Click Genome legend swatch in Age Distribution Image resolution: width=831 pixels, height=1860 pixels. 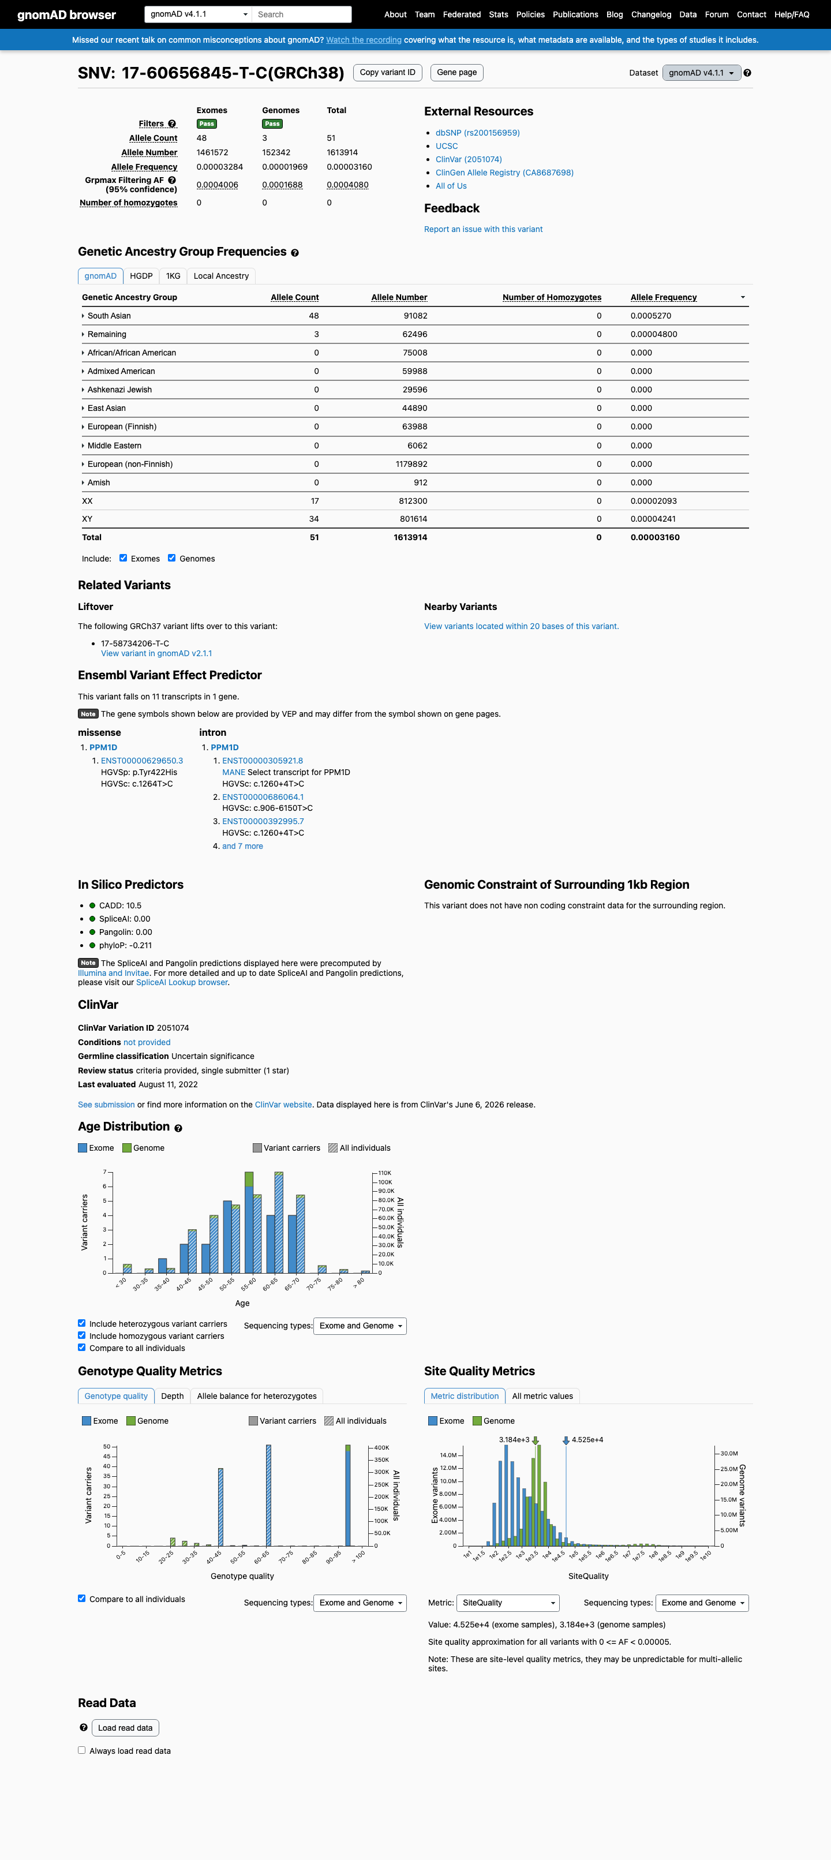click(x=127, y=1148)
